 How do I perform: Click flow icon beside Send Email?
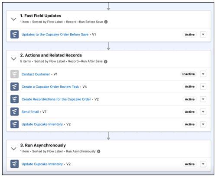pos(14,111)
